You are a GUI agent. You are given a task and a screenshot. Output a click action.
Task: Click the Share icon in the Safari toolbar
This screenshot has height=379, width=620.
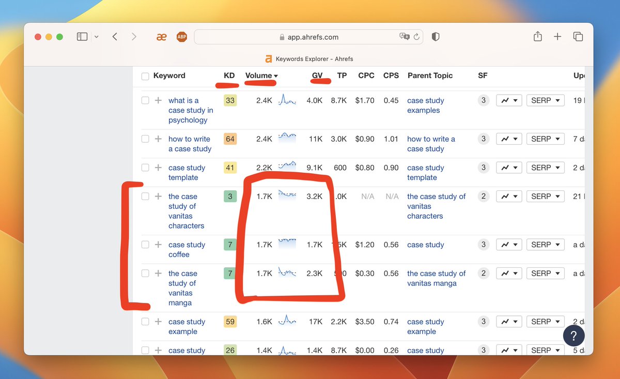coord(538,36)
